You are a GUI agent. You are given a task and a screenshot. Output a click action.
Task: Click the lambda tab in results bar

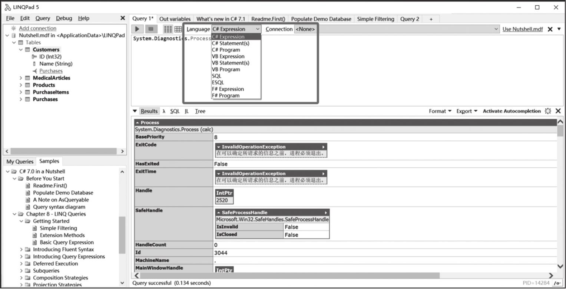click(x=164, y=111)
